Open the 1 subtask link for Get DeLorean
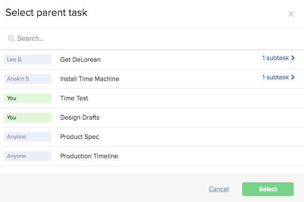Viewport: 304px width, 202px height. [x=276, y=58]
